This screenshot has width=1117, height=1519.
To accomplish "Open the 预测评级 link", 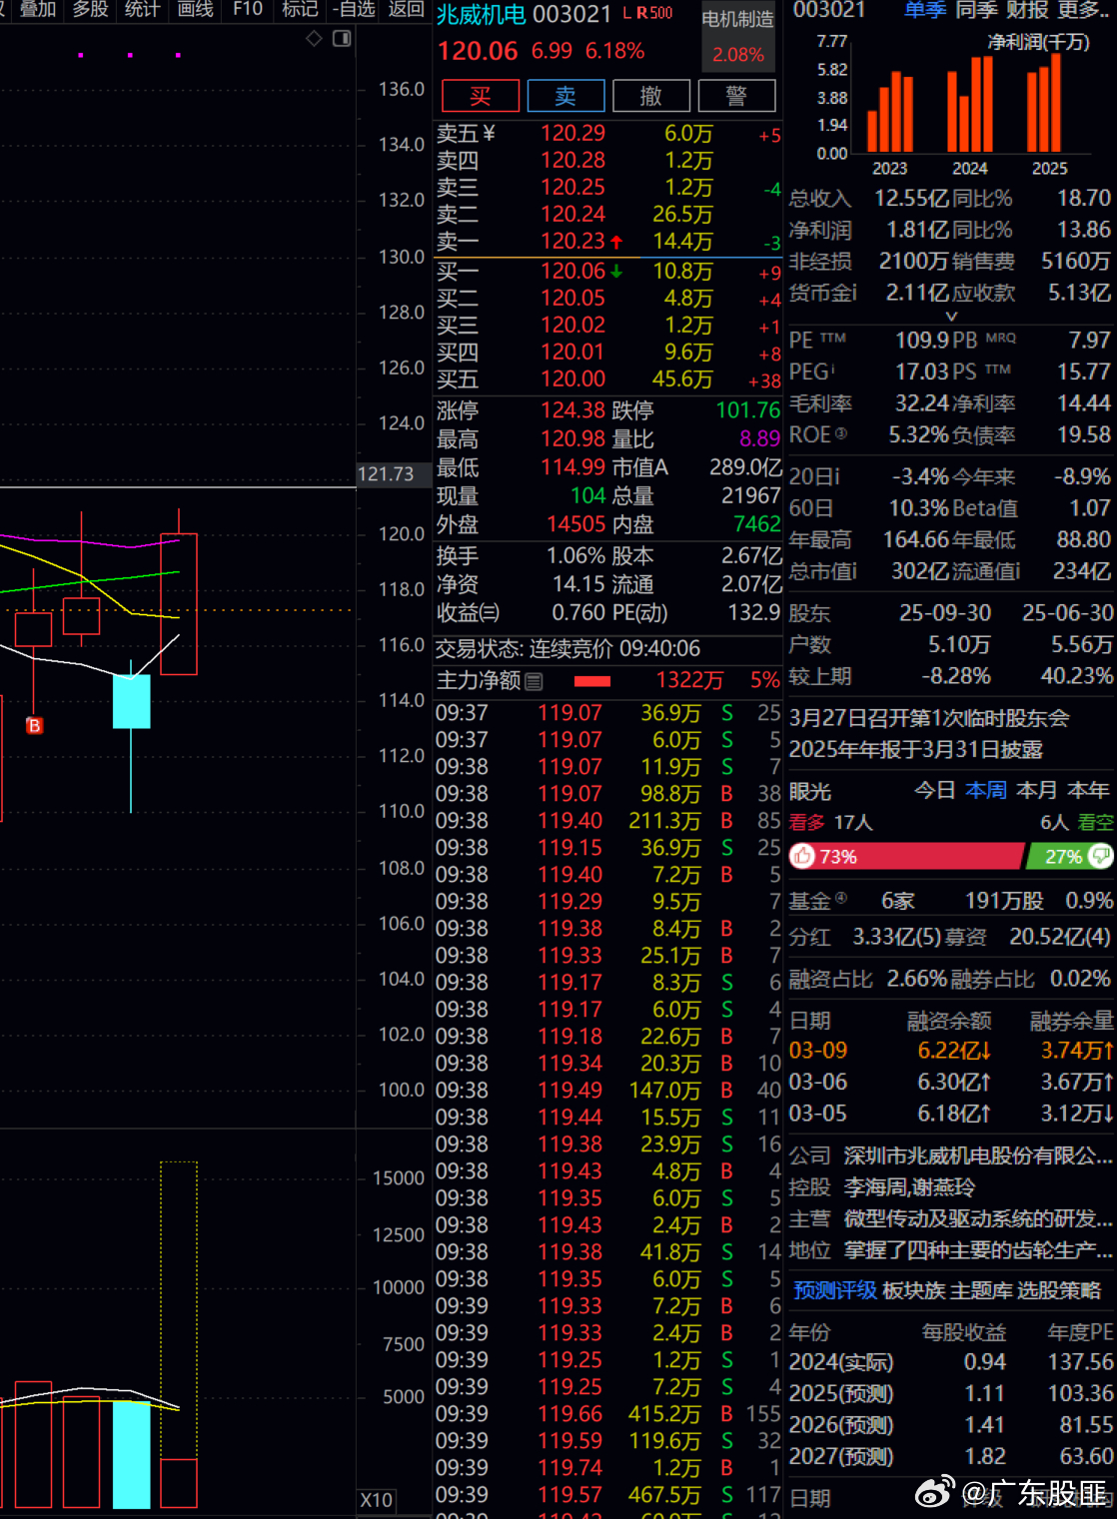I will pyautogui.click(x=835, y=1291).
